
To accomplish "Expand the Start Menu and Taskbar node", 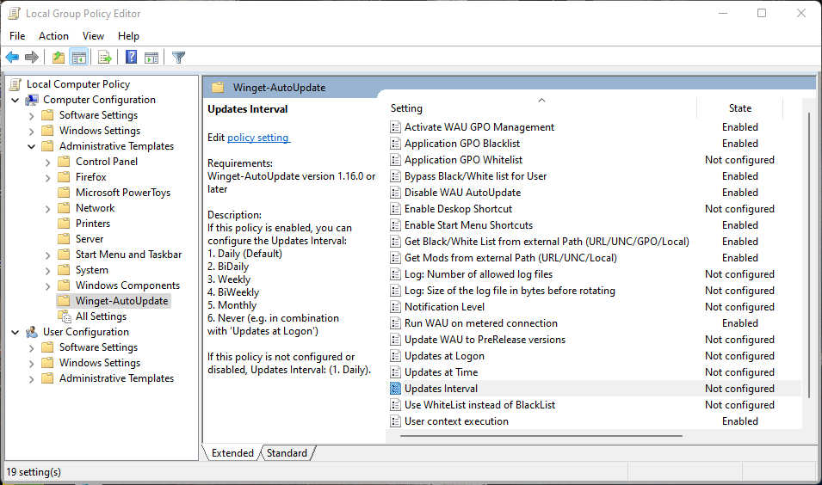I will pyautogui.click(x=47, y=255).
